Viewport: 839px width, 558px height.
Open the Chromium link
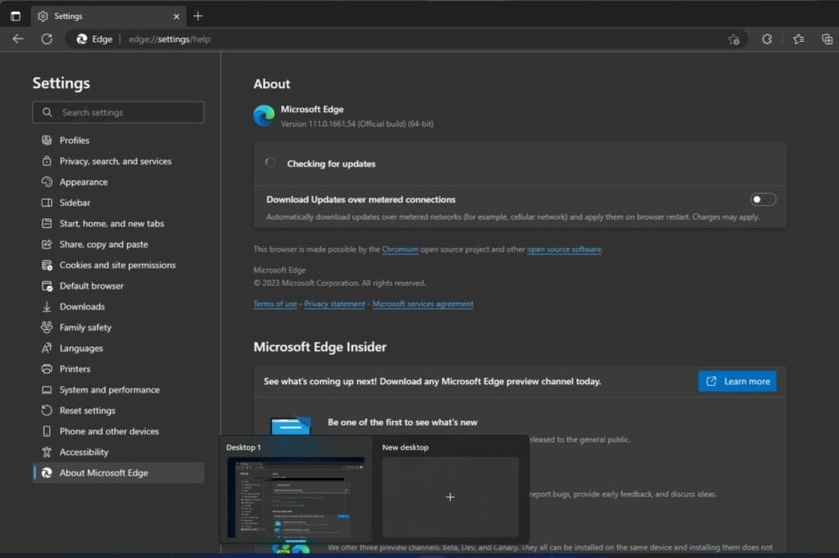point(401,249)
